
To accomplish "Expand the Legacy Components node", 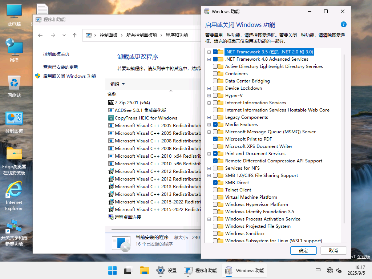I will point(209,117).
